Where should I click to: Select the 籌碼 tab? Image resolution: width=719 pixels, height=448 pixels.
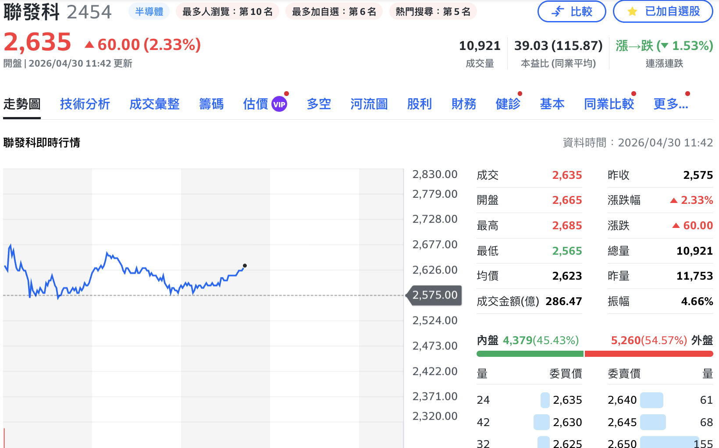pyautogui.click(x=211, y=104)
